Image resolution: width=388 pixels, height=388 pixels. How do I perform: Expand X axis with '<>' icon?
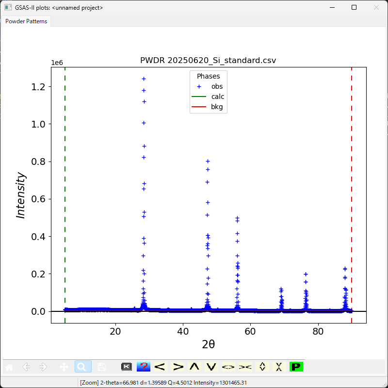[x=228, y=367]
